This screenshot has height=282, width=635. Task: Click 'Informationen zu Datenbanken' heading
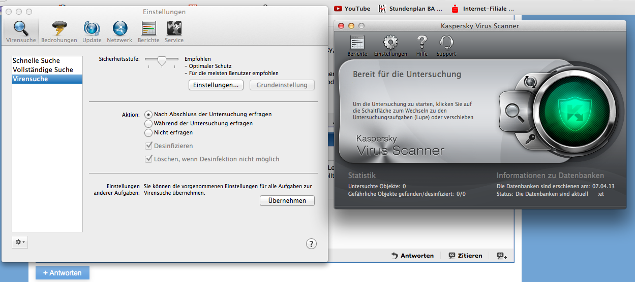(x=551, y=175)
